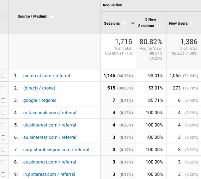Check the corp.stumbleupon.com row checkbox

tap(3, 150)
